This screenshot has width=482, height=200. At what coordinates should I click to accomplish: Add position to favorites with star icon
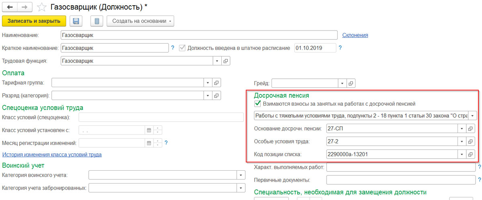click(41, 7)
